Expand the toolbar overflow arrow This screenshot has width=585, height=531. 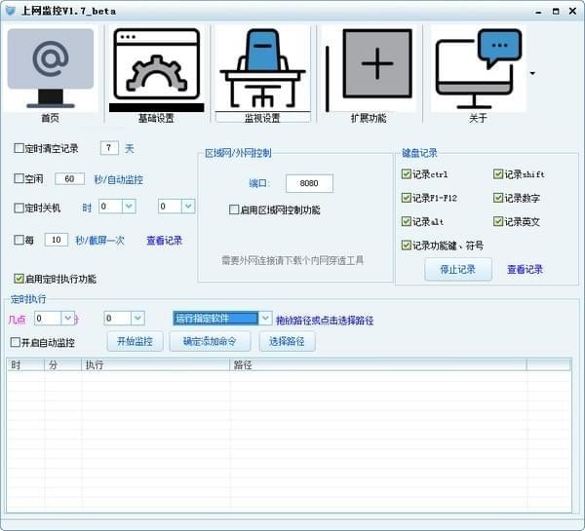click(532, 73)
